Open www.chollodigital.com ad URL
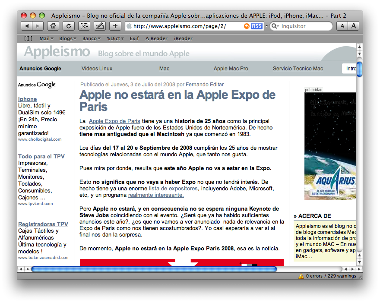380x303 pixels. 40,139
